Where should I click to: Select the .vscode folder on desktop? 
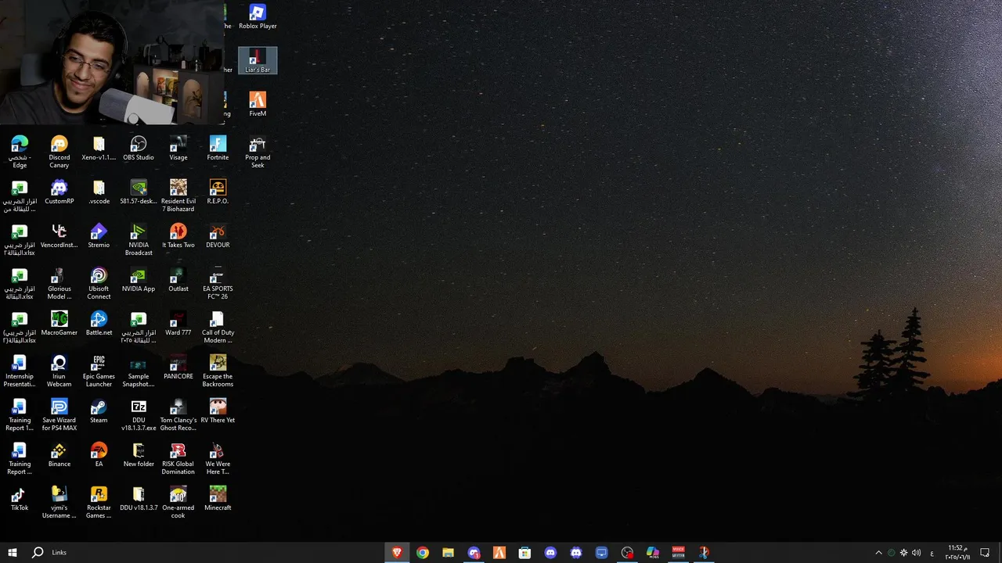(99, 192)
